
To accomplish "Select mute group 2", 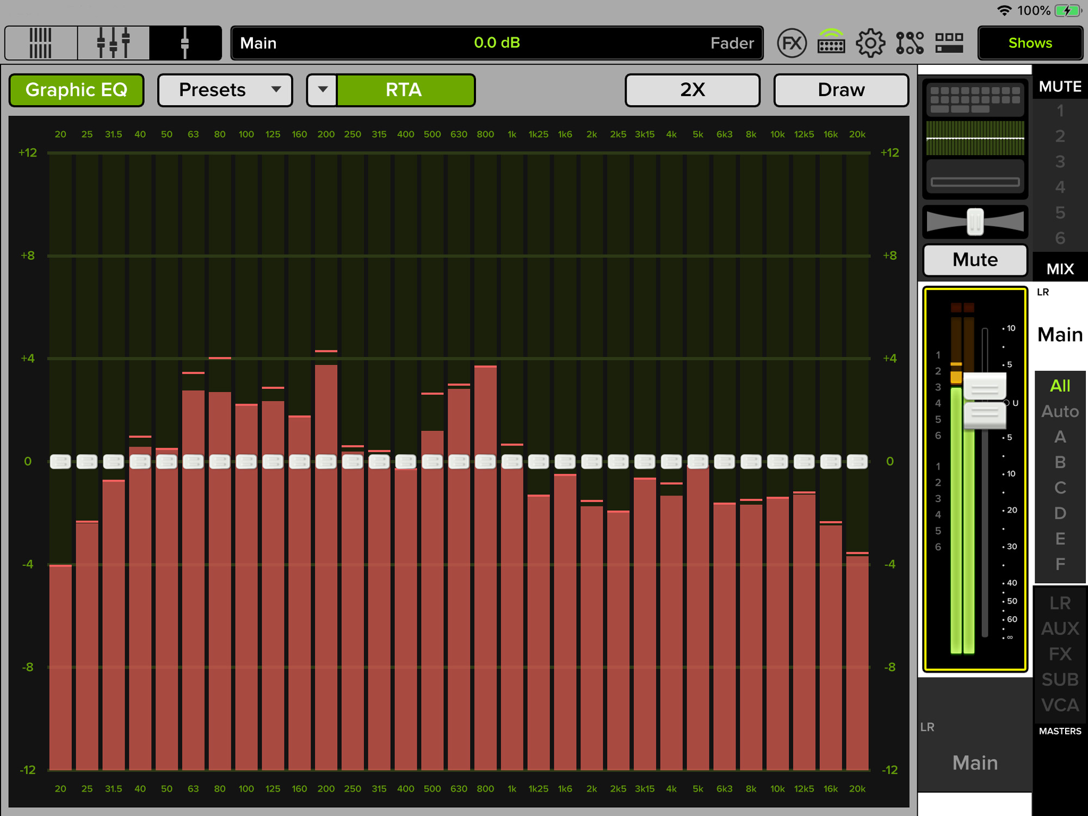I will 1060,136.
